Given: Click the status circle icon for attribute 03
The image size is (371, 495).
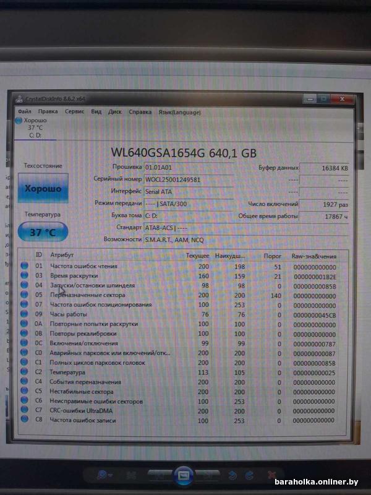Looking at the screenshot, I should 24,275.
